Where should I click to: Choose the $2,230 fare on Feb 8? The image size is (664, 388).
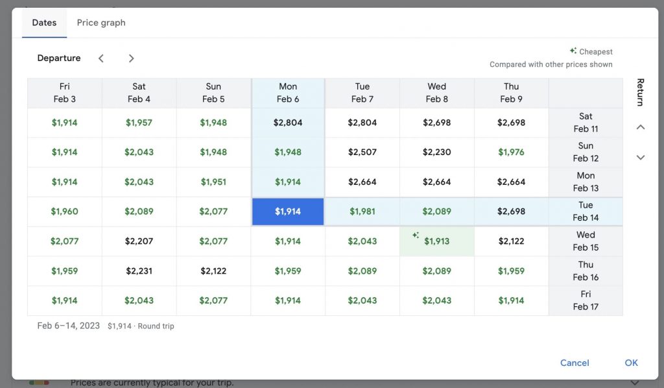(436, 152)
